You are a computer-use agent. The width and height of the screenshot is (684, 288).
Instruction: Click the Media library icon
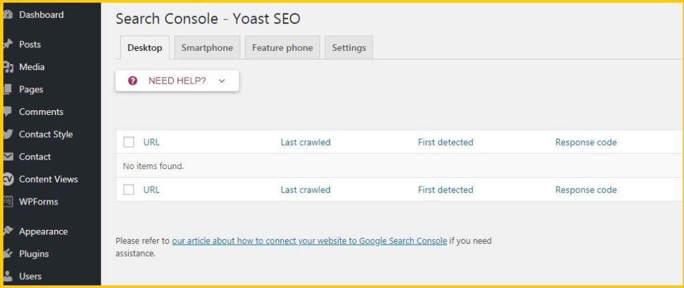(8, 67)
